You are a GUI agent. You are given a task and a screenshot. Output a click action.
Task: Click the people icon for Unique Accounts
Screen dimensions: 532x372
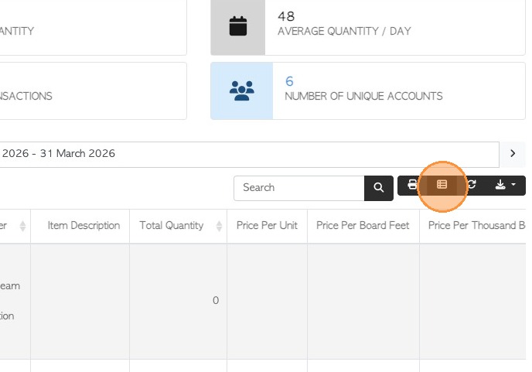[x=242, y=91]
